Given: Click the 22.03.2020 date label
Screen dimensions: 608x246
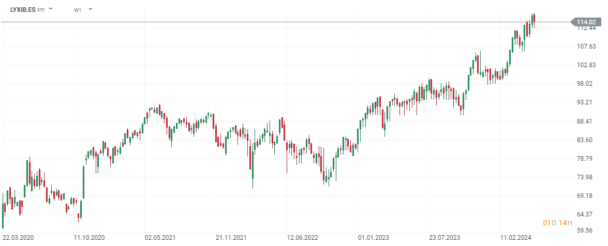Looking at the screenshot, I should click(18, 238).
